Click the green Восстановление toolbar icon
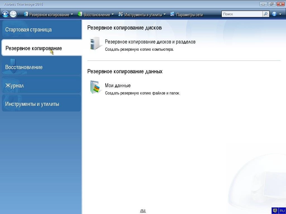286x214 pixels. (x=80, y=14)
